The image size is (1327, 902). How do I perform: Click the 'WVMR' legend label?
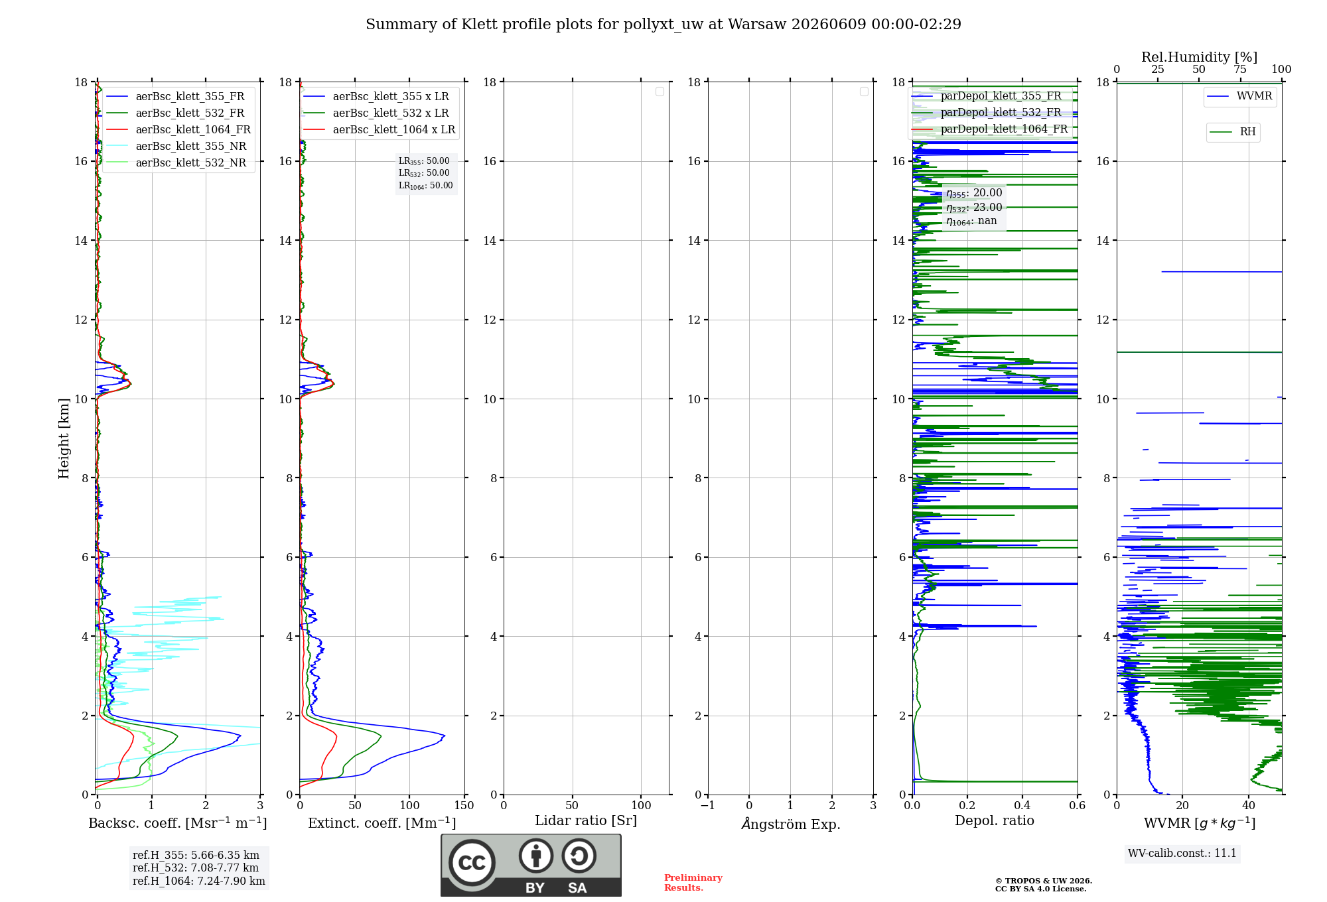click(1254, 96)
